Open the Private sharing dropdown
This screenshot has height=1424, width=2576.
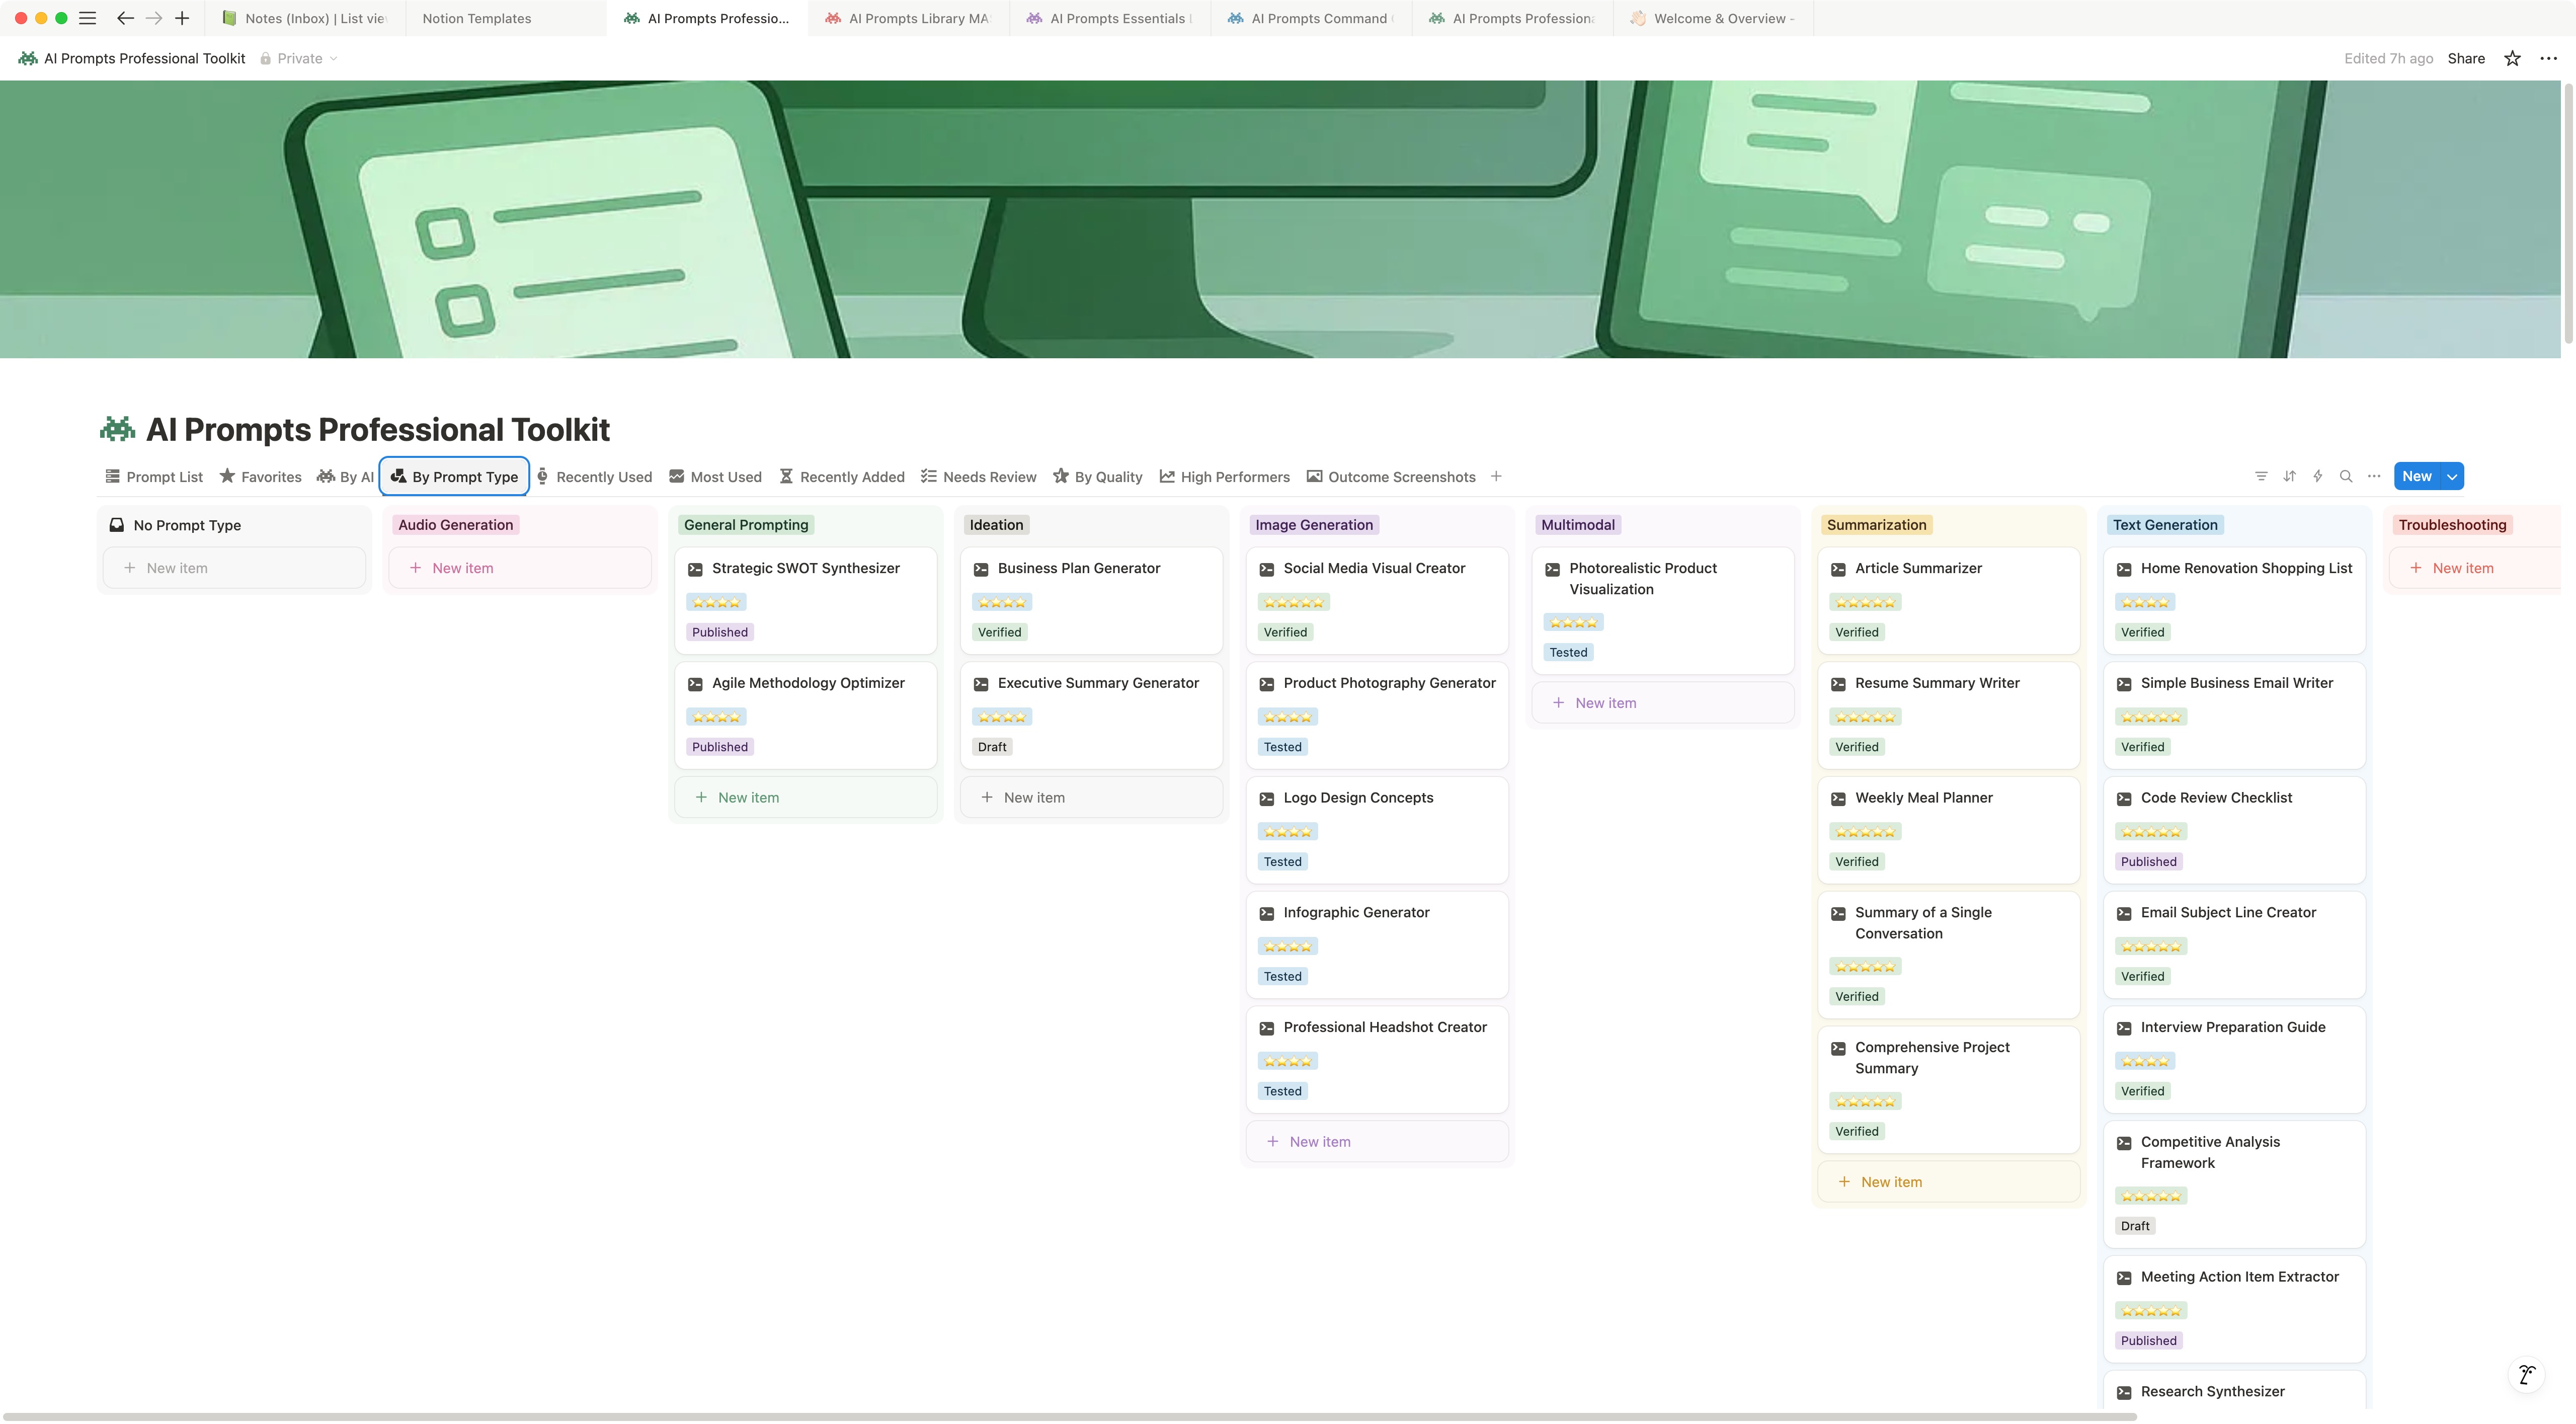pyautogui.click(x=299, y=58)
